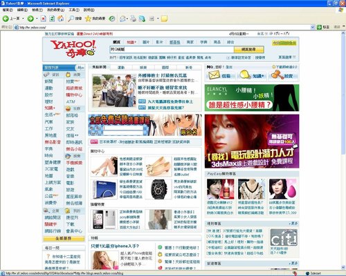This screenshot has height=276, width=346.
Task: Open Favorites (我的最愛) star in the toolbar
Action: click(x=95, y=19)
